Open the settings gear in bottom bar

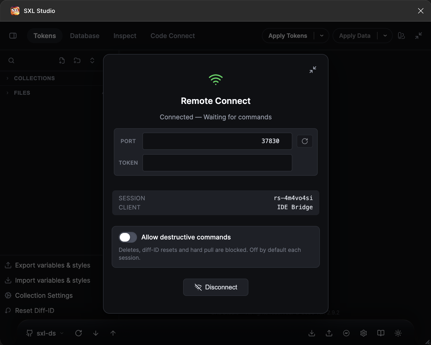point(364,333)
